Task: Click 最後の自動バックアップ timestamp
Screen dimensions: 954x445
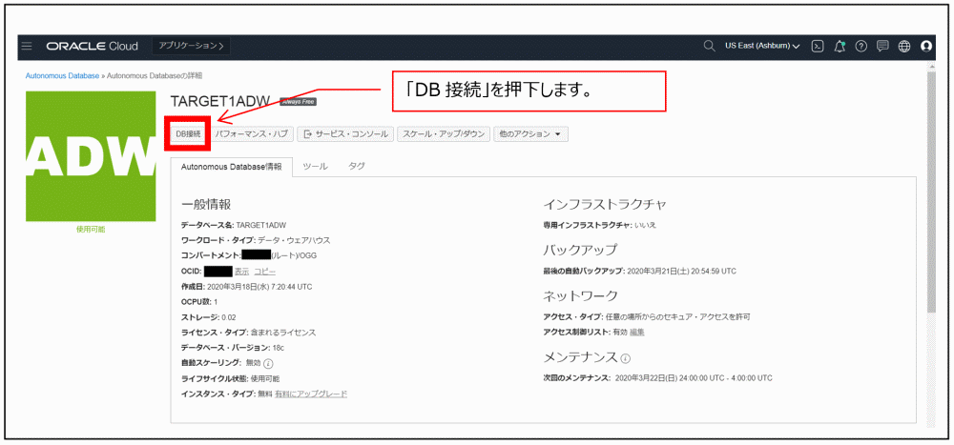Action: coord(681,272)
